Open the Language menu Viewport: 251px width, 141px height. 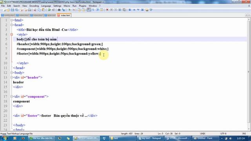coord(46,6)
